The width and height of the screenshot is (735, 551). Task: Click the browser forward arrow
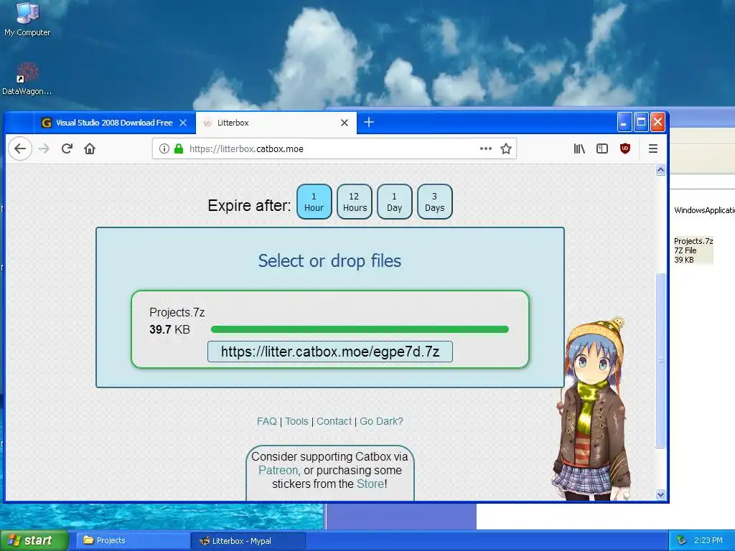[x=44, y=149]
